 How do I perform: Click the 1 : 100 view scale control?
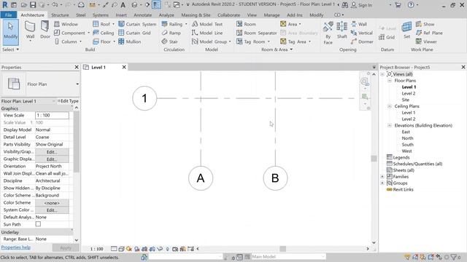click(x=97, y=249)
